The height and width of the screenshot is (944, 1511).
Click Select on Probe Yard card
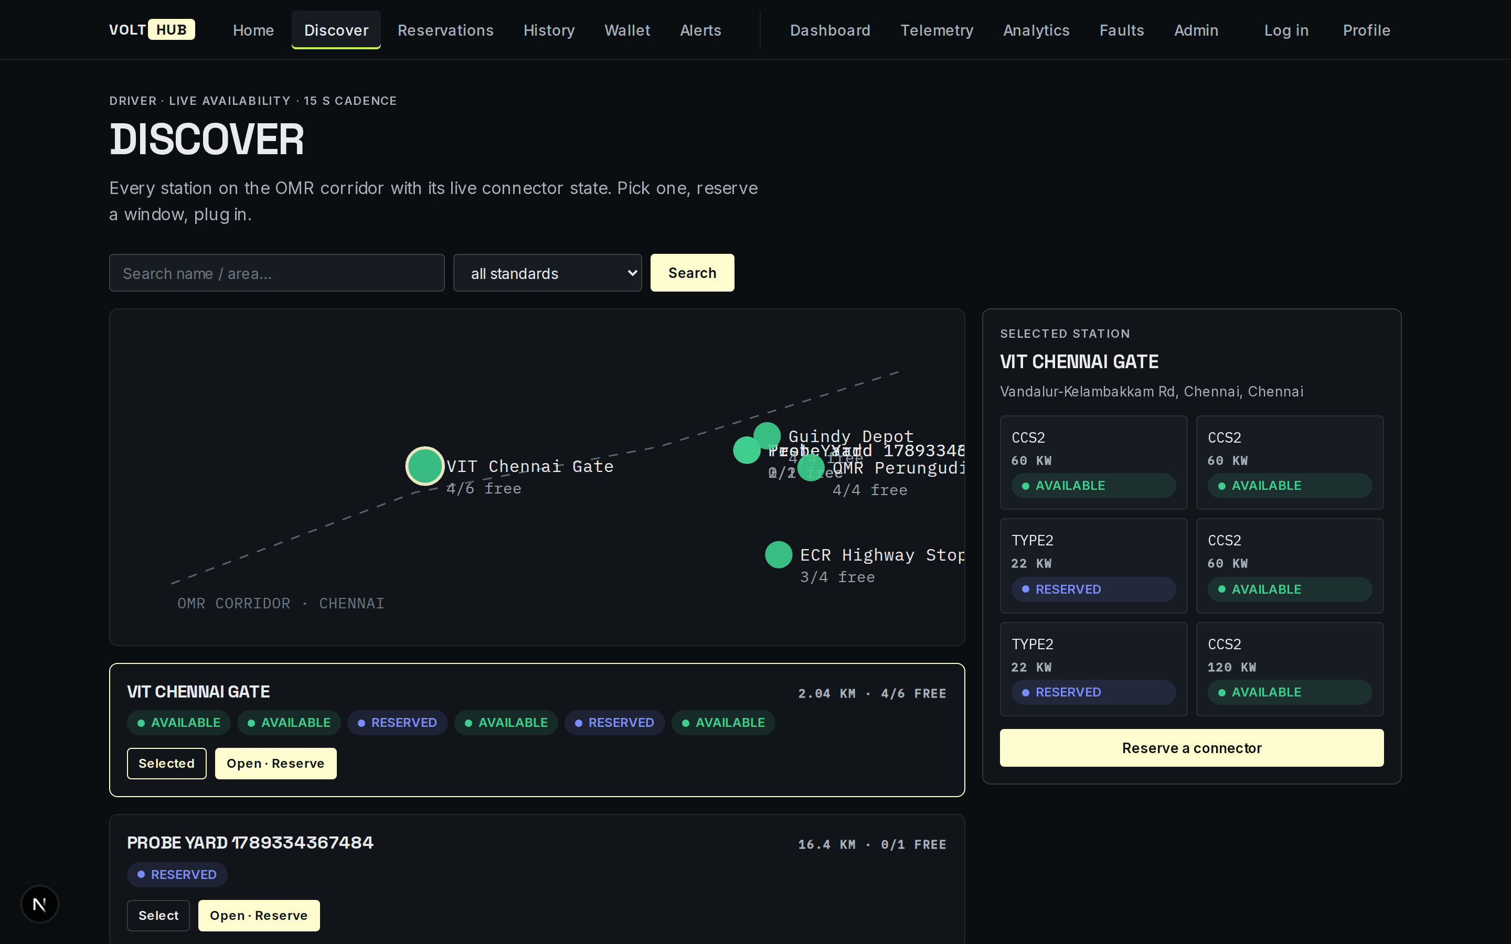tap(158, 915)
